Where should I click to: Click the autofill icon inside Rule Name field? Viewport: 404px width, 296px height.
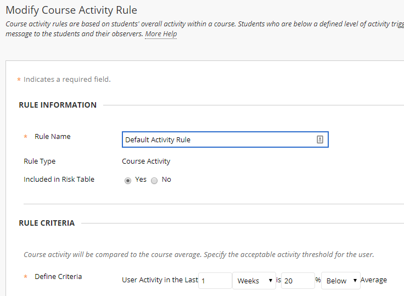[320, 140]
